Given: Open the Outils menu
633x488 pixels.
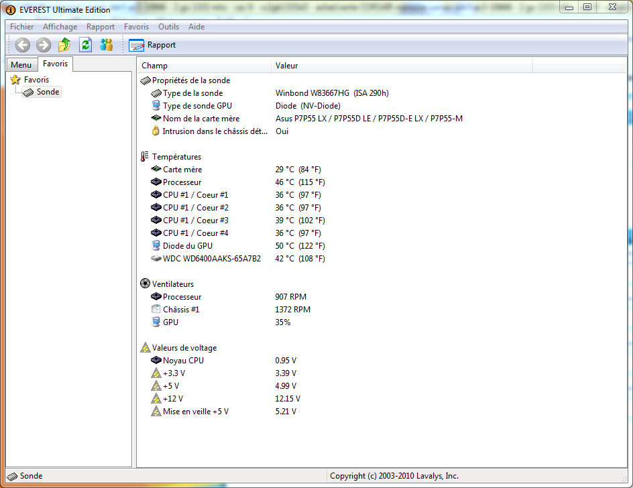Looking at the screenshot, I should point(168,27).
